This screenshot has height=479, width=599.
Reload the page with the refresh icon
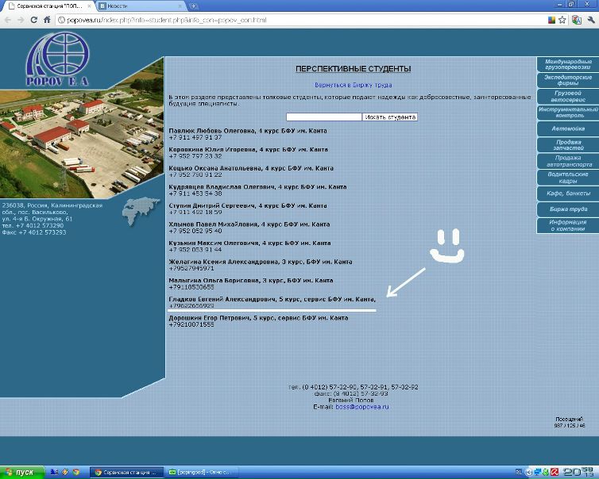[x=36, y=19]
